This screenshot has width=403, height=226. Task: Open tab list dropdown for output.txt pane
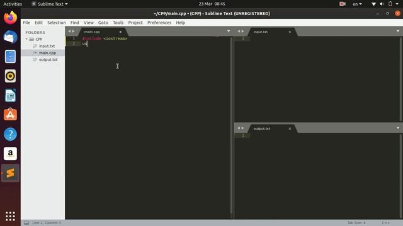[398, 128]
